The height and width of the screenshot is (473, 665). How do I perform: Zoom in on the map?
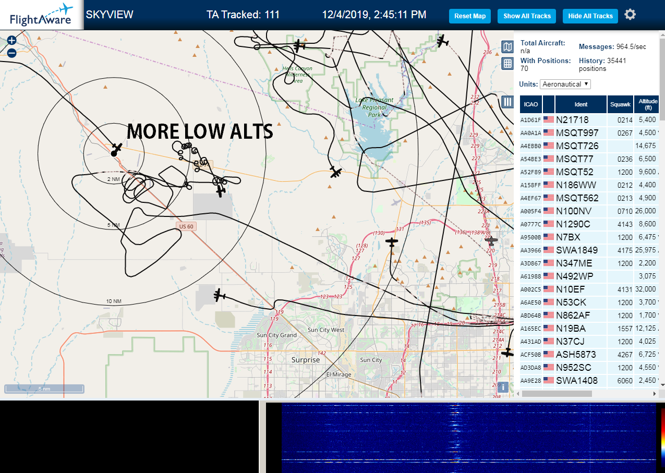coord(11,40)
